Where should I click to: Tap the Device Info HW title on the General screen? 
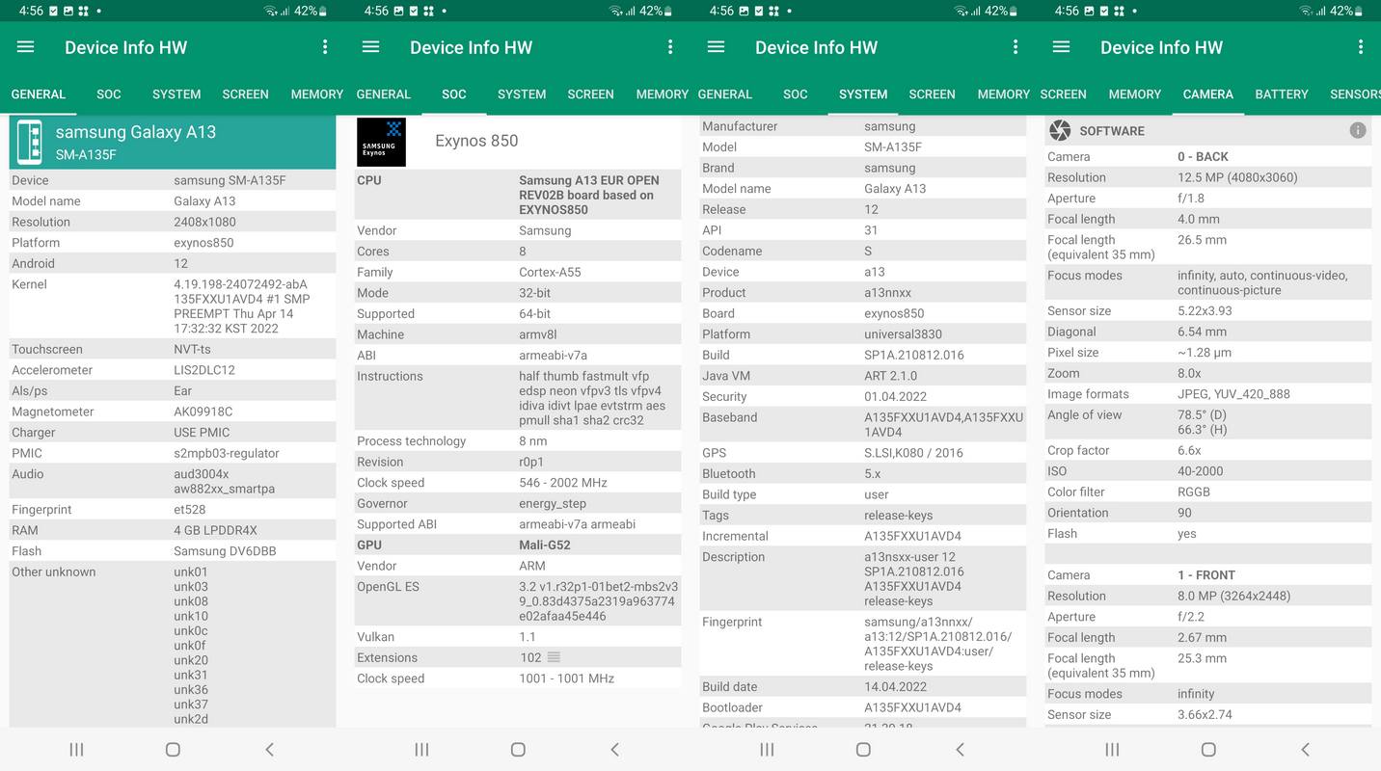pyautogui.click(x=125, y=47)
